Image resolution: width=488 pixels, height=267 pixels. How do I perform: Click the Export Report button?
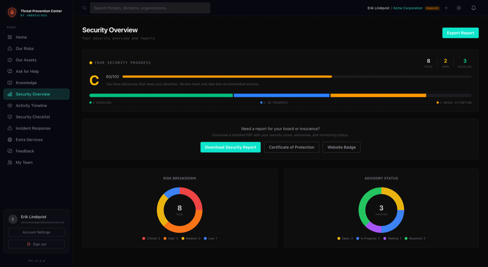pyautogui.click(x=460, y=33)
